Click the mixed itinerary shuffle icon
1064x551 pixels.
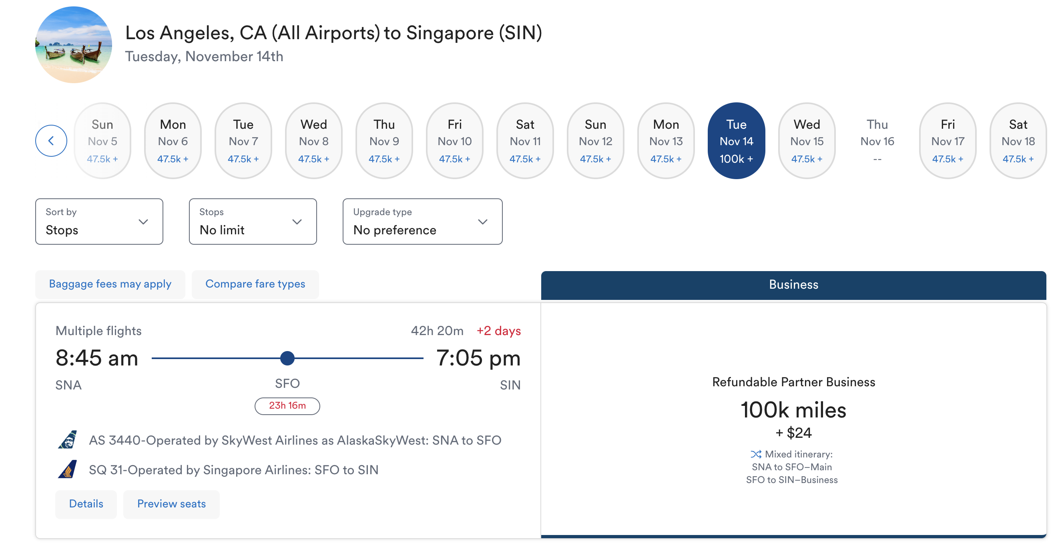(755, 454)
